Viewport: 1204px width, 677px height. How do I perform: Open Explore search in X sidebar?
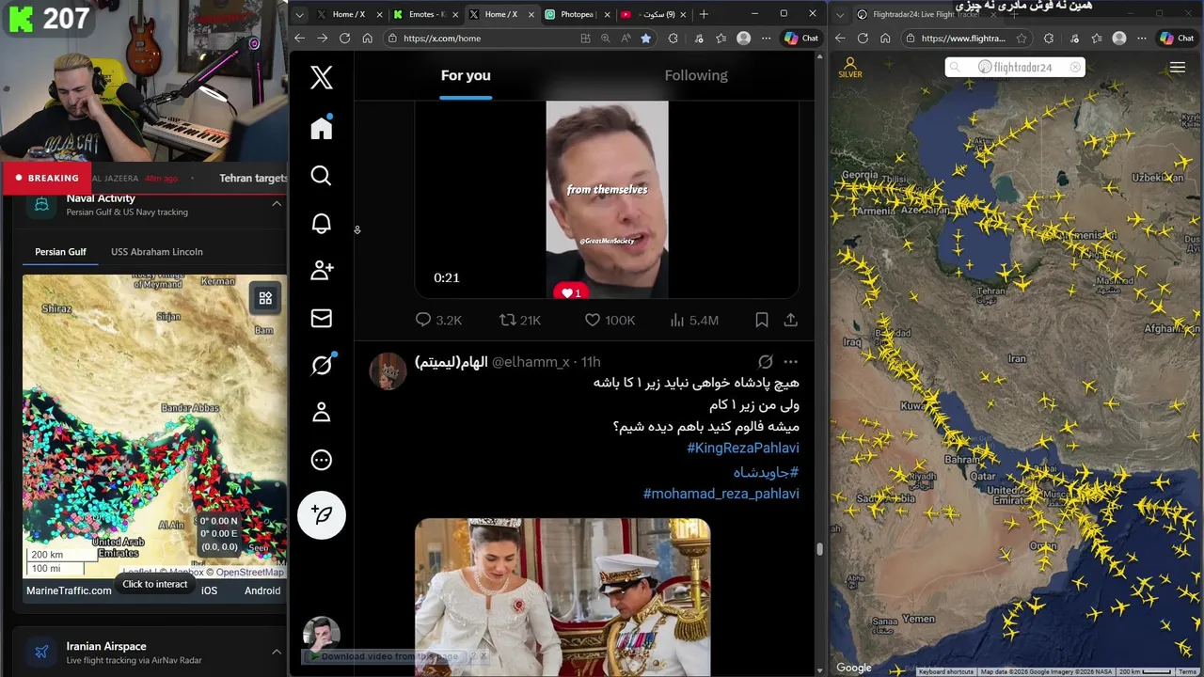[321, 176]
